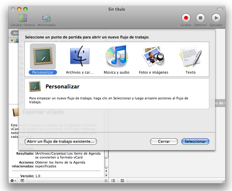This screenshot has height=191, width=232.
Task: Confirm with the Seleccionar button
Action: [195, 141]
